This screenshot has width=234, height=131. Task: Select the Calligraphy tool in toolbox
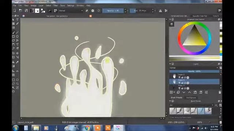point(17,24)
